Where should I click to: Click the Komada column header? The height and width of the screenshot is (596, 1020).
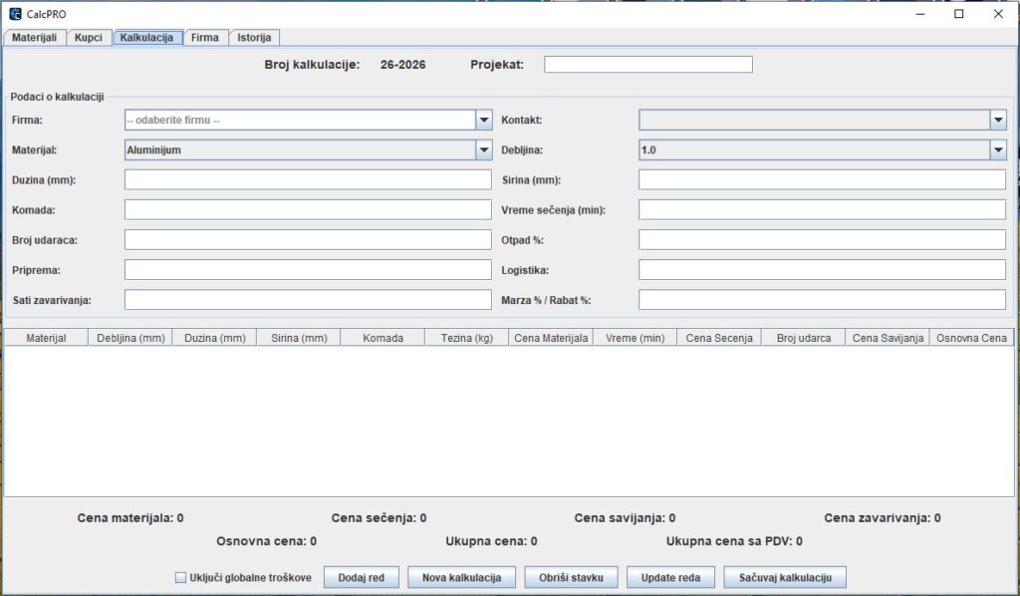click(382, 338)
